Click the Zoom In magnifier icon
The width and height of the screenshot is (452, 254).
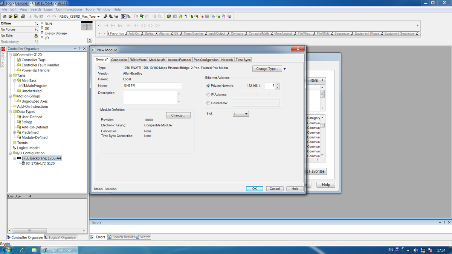(x=154, y=17)
